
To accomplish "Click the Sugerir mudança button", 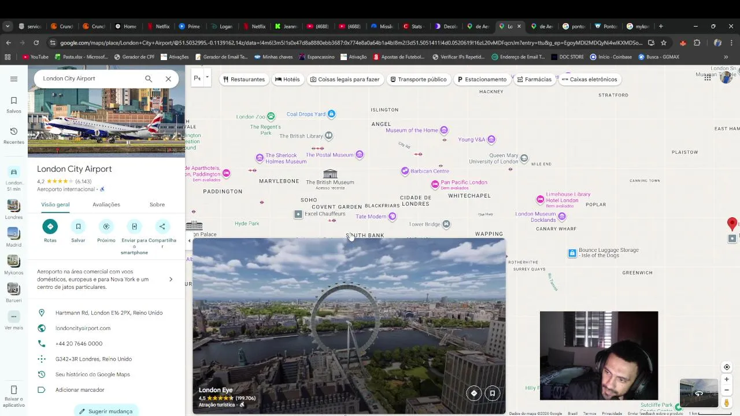I will tap(106, 411).
